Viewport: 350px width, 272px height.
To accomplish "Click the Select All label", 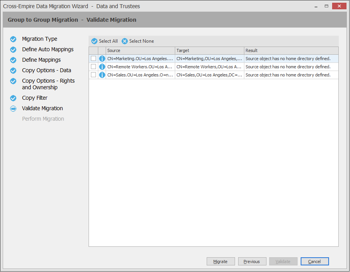I will click(108, 41).
